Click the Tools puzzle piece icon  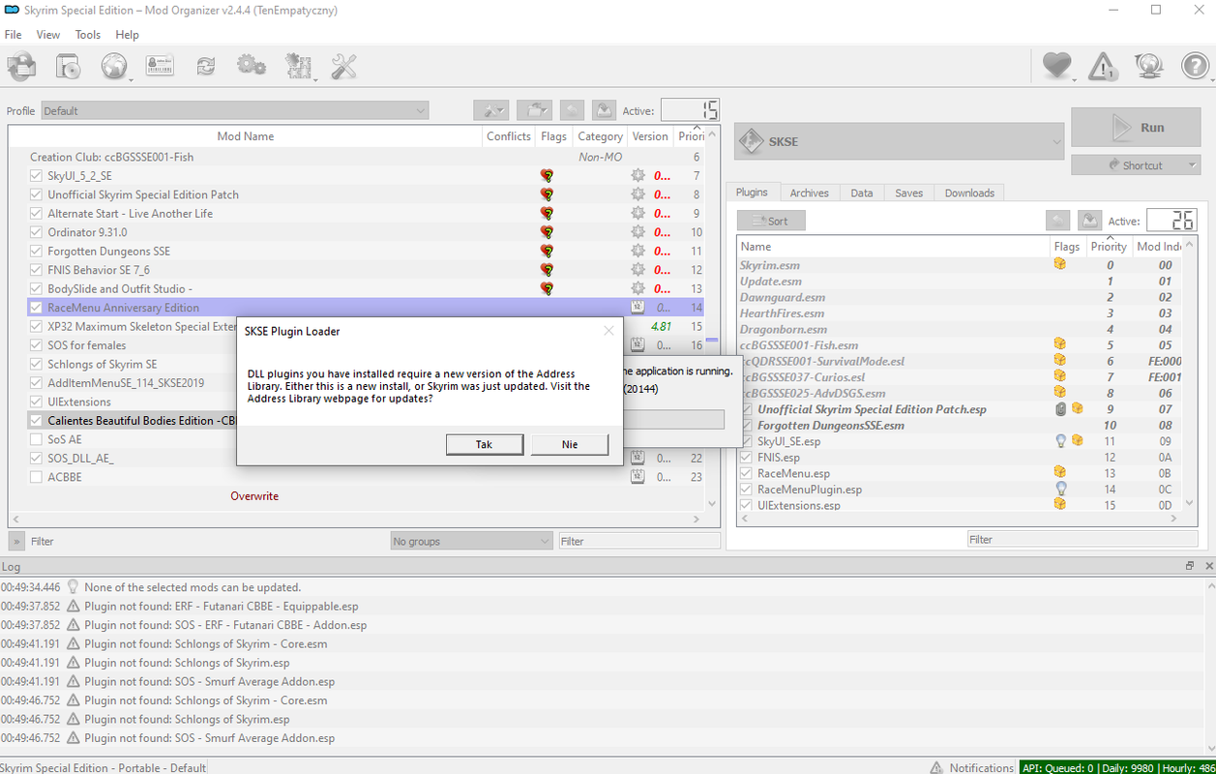click(x=299, y=66)
